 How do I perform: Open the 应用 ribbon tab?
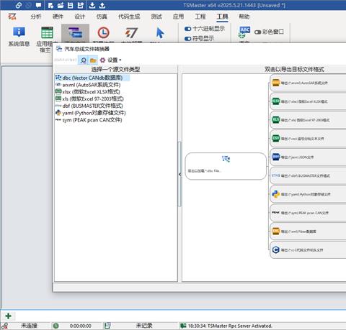tap(178, 17)
